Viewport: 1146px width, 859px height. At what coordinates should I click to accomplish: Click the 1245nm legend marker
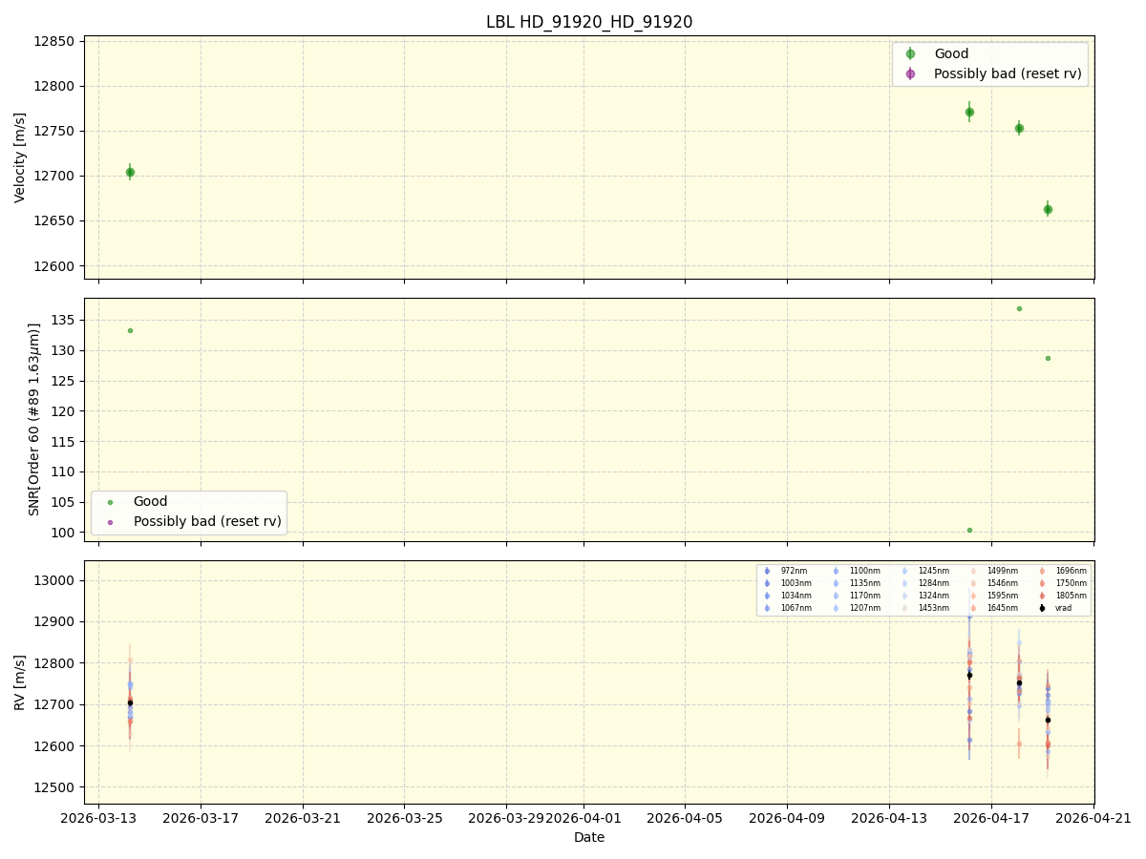pyautogui.click(x=904, y=571)
